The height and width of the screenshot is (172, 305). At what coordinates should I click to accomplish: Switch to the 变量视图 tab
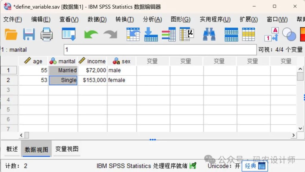pyautogui.click(x=67, y=149)
